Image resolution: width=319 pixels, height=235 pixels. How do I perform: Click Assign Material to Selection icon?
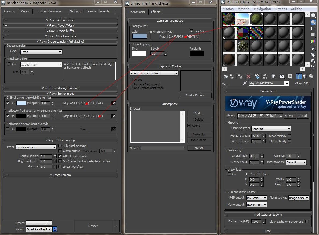click(x=240, y=77)
